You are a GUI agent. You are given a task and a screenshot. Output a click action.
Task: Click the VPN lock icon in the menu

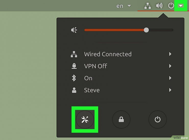(74, 66)
